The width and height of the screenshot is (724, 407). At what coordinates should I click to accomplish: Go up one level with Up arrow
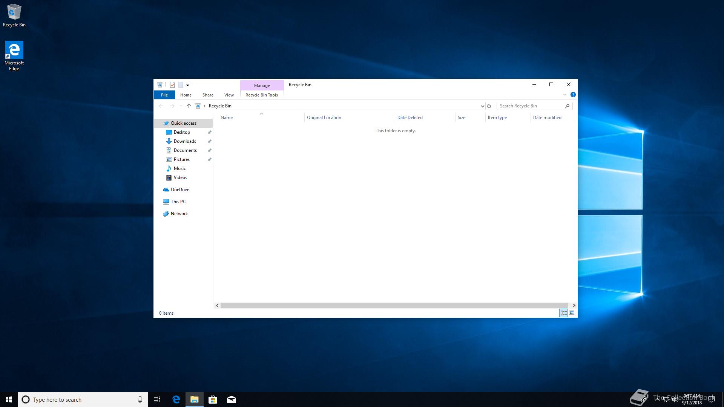click(189, 106)
